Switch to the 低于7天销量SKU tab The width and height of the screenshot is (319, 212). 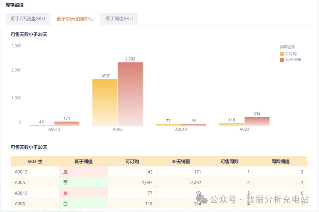pyautogui.click(x=28, y=19)
